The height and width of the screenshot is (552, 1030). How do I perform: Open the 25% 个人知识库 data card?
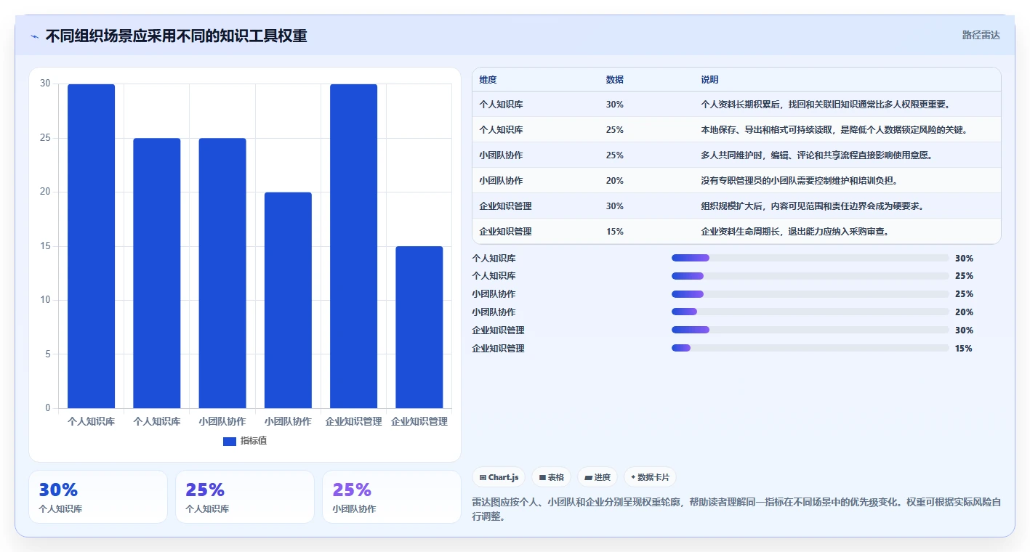pos(245,497)
